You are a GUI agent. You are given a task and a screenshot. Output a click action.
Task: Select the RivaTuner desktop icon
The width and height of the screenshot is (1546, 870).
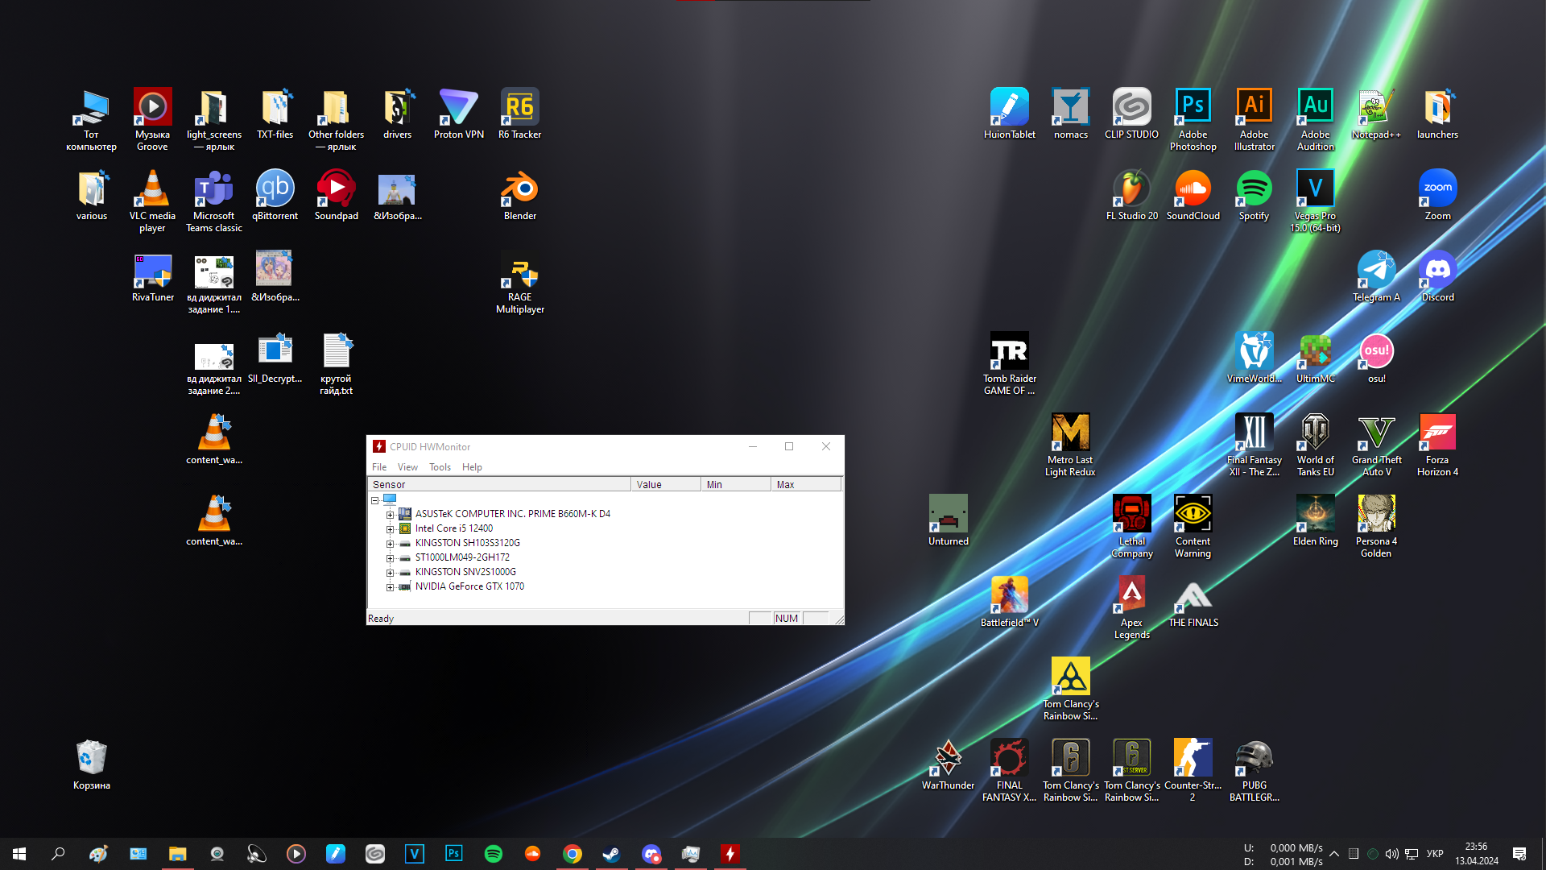click(x=152, y=276)
